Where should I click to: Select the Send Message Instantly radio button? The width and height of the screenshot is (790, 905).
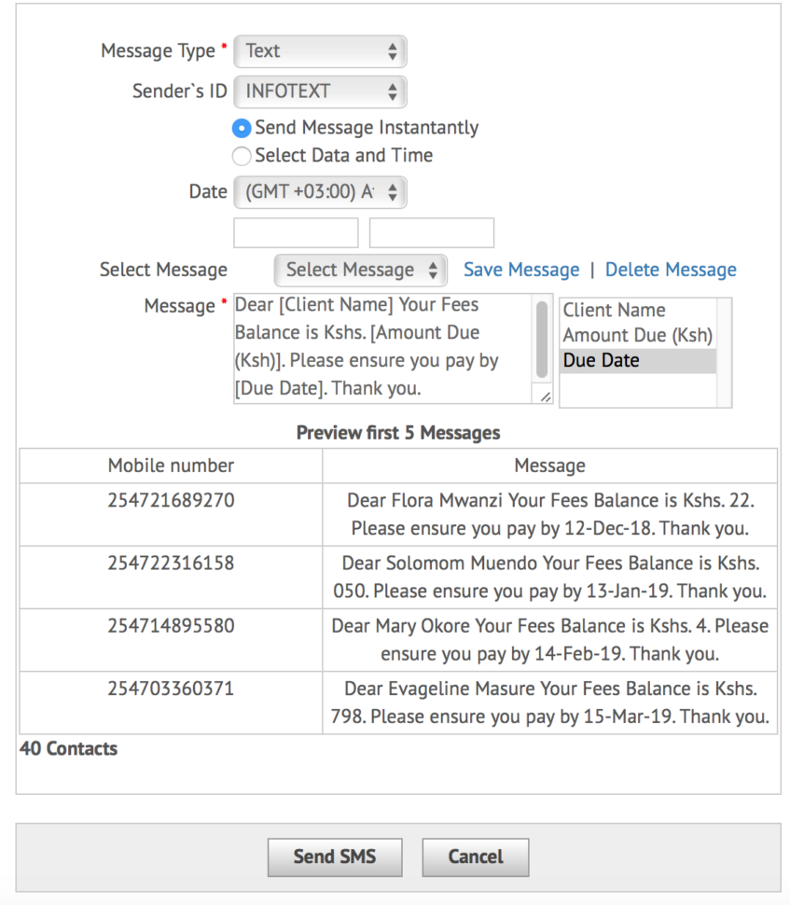(x=242, y=128)
